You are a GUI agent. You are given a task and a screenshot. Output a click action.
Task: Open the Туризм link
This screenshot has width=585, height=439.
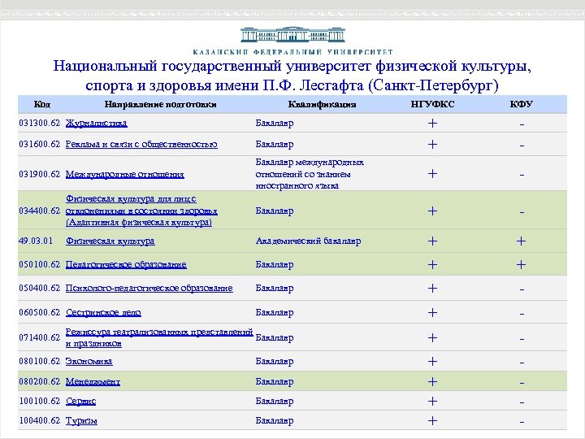[x=81, y=421]
